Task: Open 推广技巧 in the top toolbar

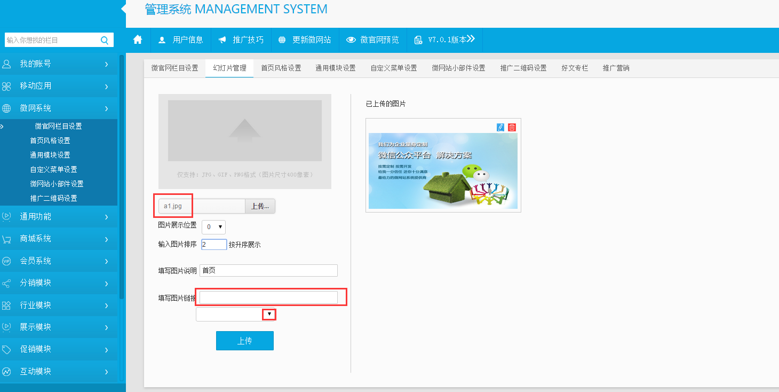Action: tap(241, 40)
